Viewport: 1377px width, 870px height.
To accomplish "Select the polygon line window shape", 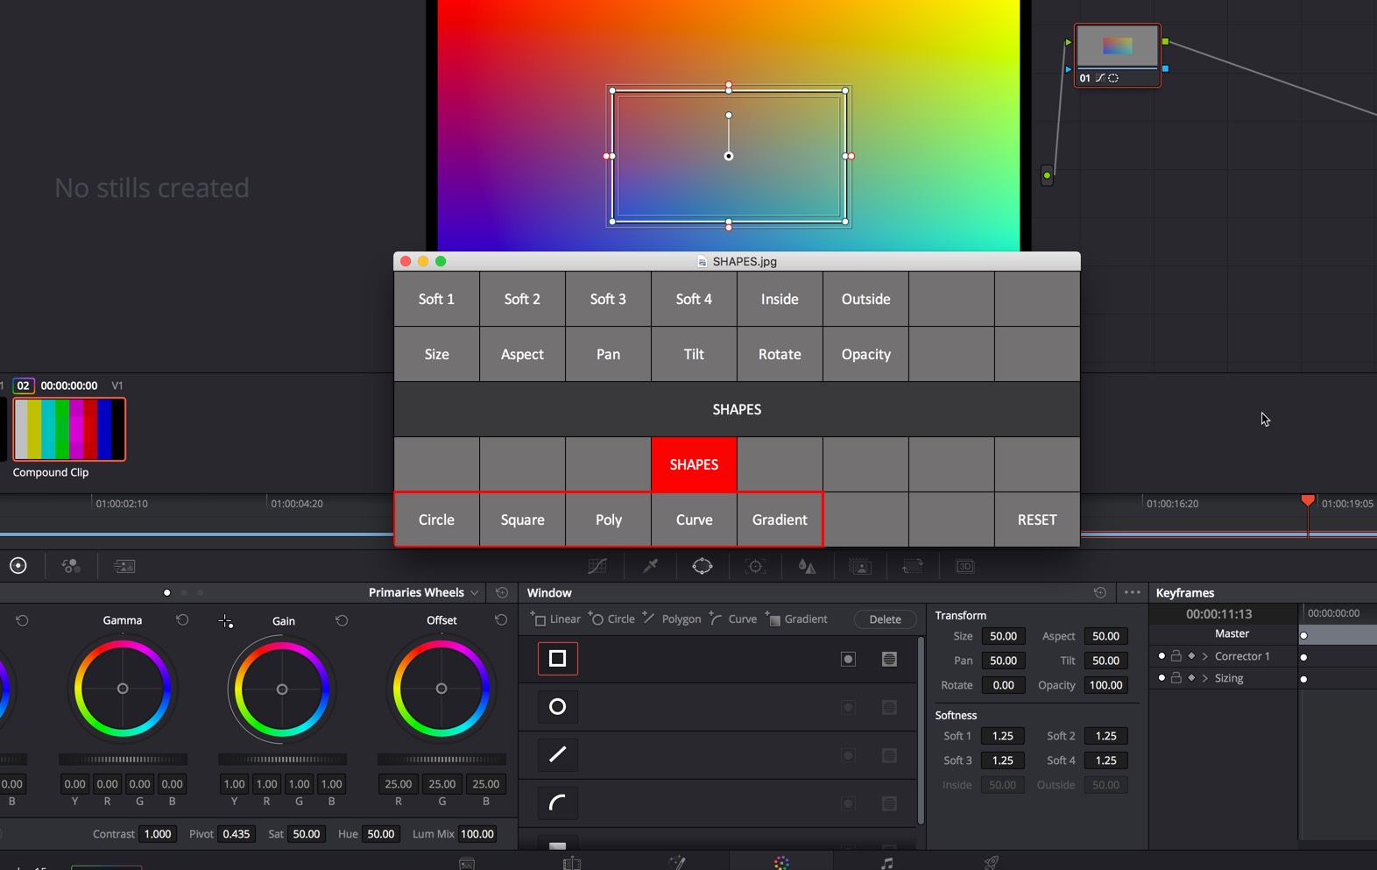I will [x=557, y=754].
